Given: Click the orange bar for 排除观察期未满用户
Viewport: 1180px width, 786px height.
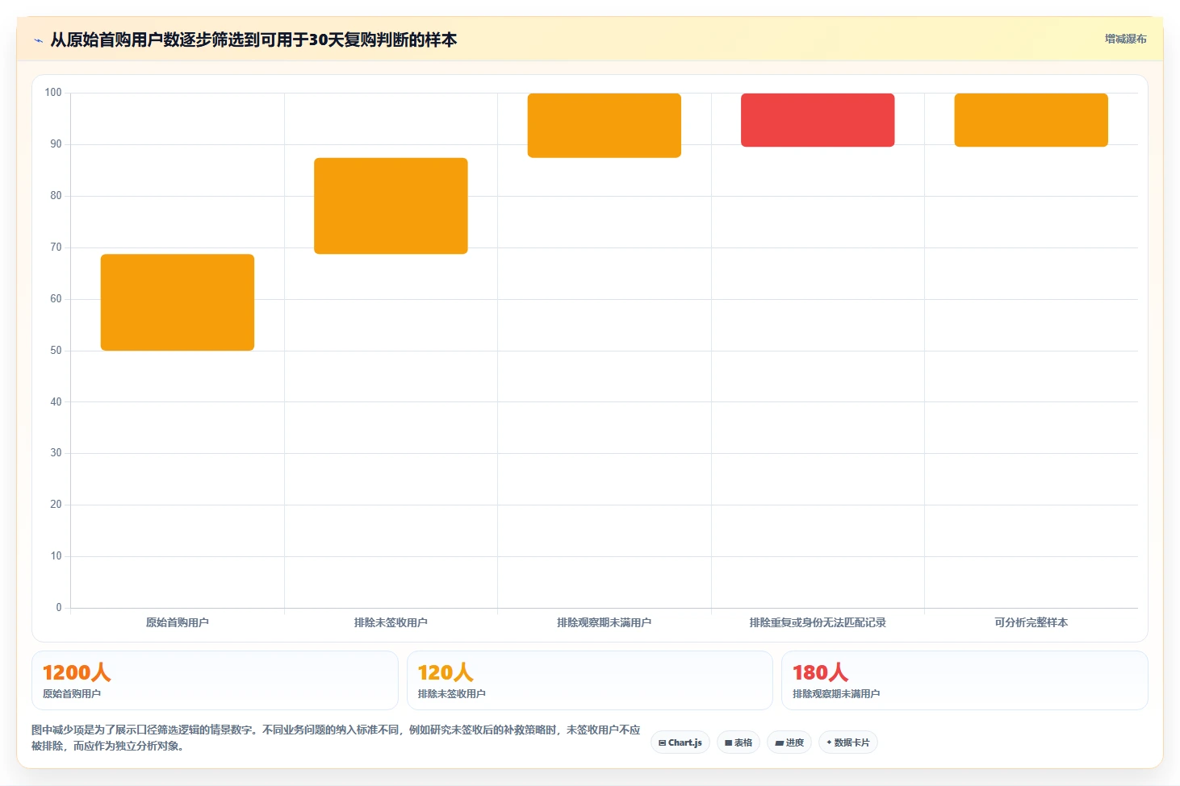Looking at the screenshot, I should coord(605,126).
